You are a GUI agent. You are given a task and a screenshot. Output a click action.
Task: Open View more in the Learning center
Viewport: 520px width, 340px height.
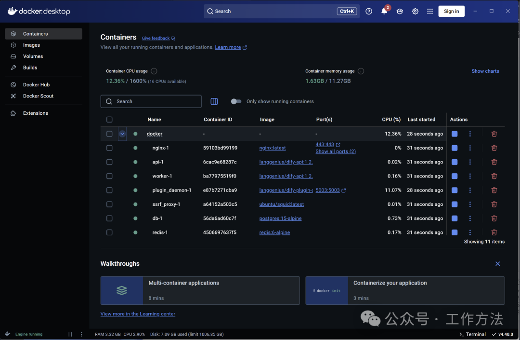point(138,314)
